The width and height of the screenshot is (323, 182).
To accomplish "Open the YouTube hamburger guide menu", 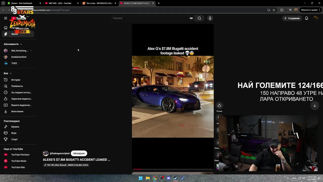I will 6,18.
